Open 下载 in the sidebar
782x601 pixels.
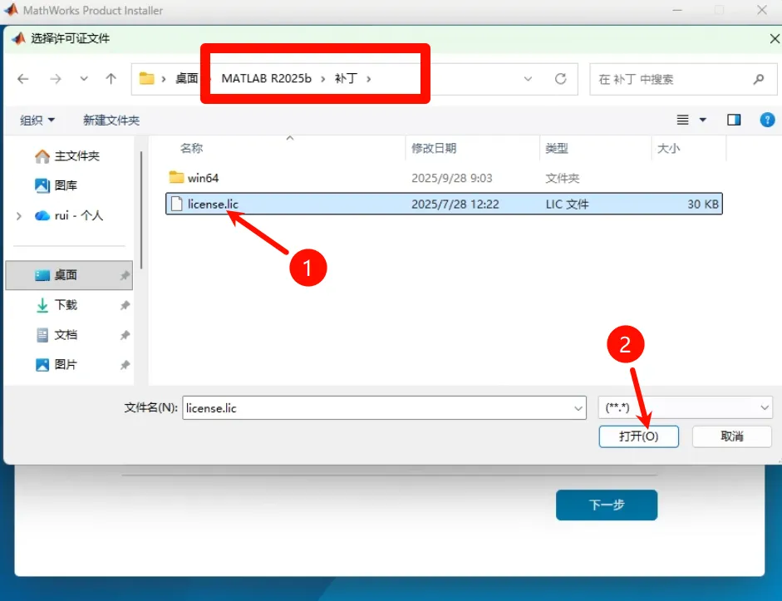[x=57, y=305]
